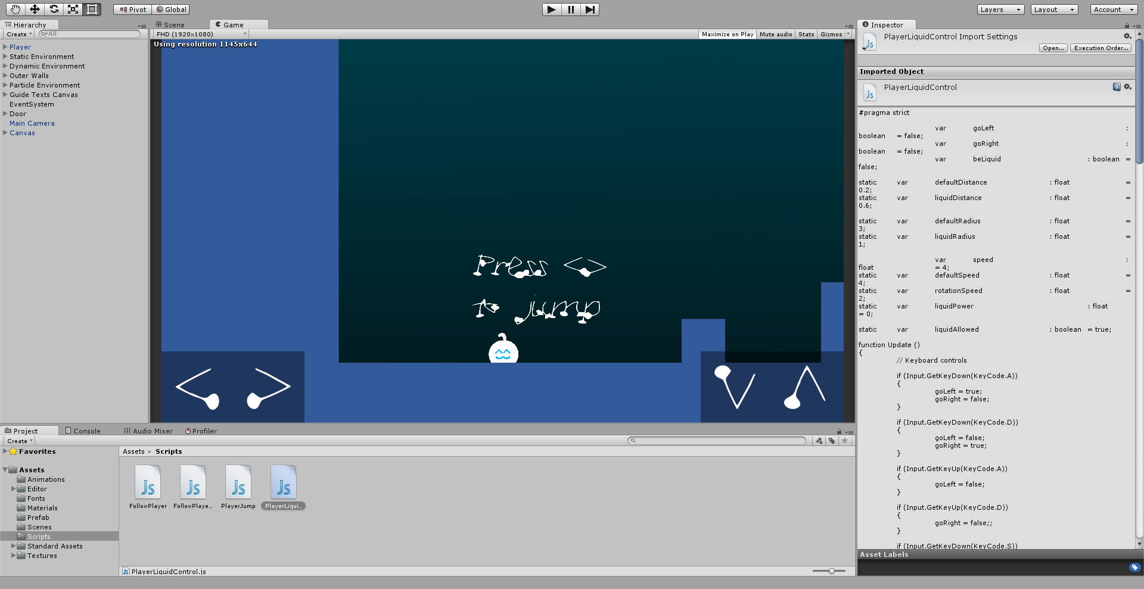Toggle Global handle rotation
The width and height of the screenshot is (1144, 589).
click(171, 10)
